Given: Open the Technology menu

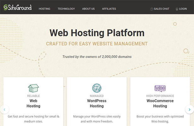Looking at the screenshot, I should tap(66, 9).
